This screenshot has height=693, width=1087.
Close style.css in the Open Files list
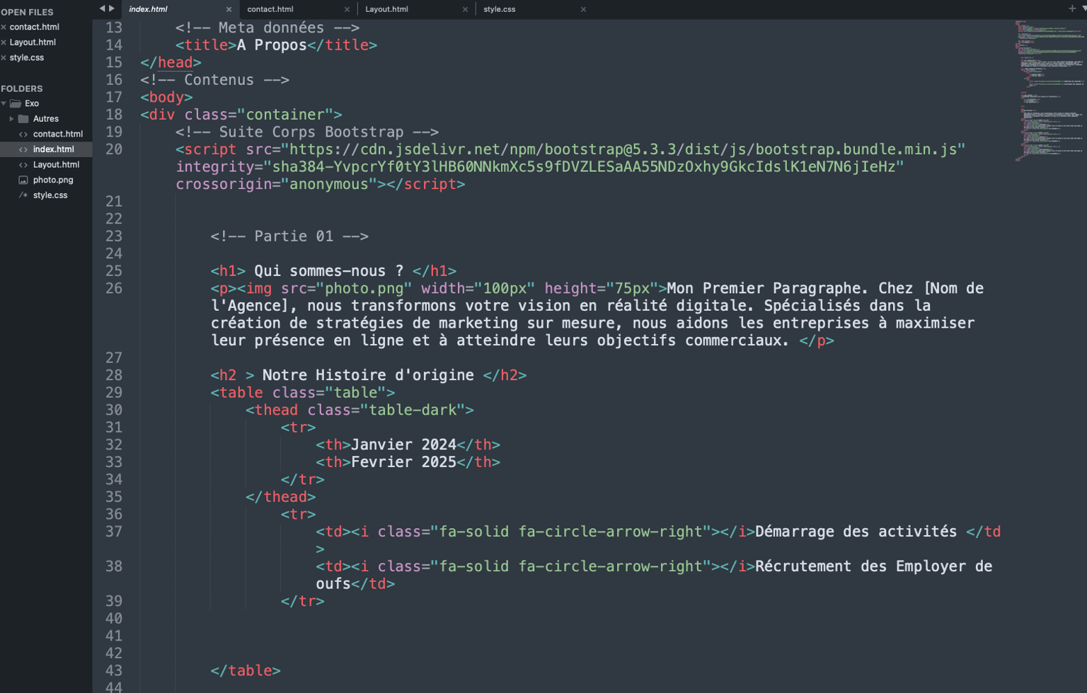(x=4, y=58)
